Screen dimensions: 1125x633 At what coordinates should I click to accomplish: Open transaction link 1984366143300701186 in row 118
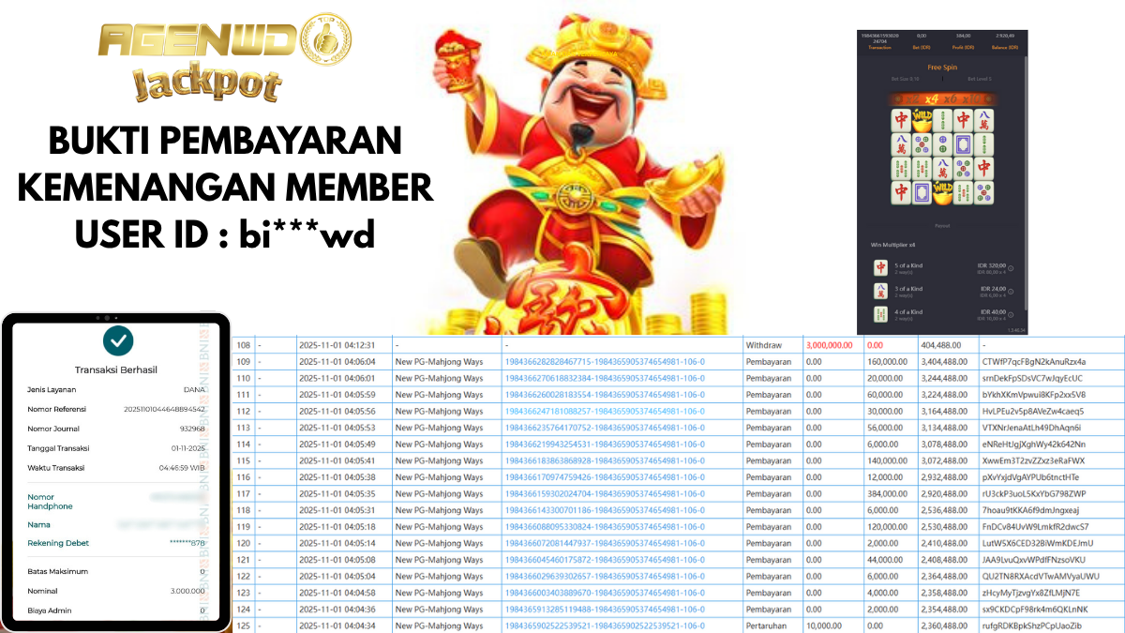coord(605,510)
